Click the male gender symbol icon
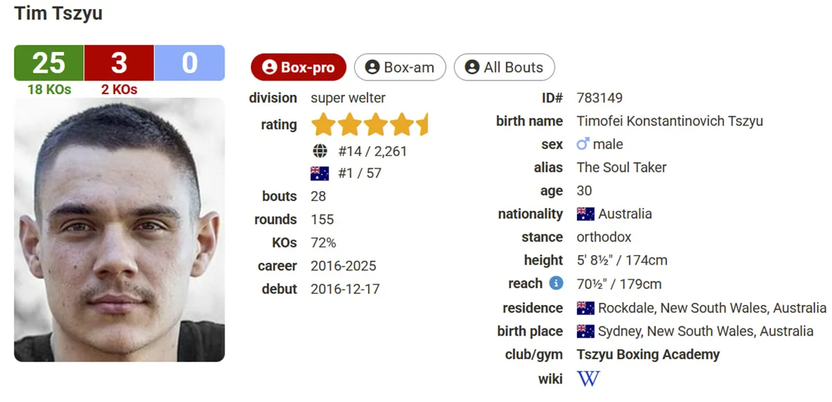832x402 pixels. pyautogui.click(x=583, y=144)
